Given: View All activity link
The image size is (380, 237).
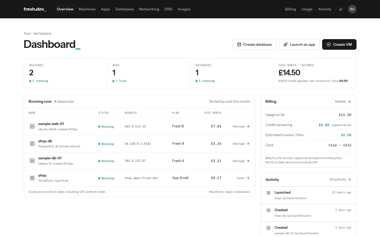Looking at the screenshot, I should pos(340,180).
